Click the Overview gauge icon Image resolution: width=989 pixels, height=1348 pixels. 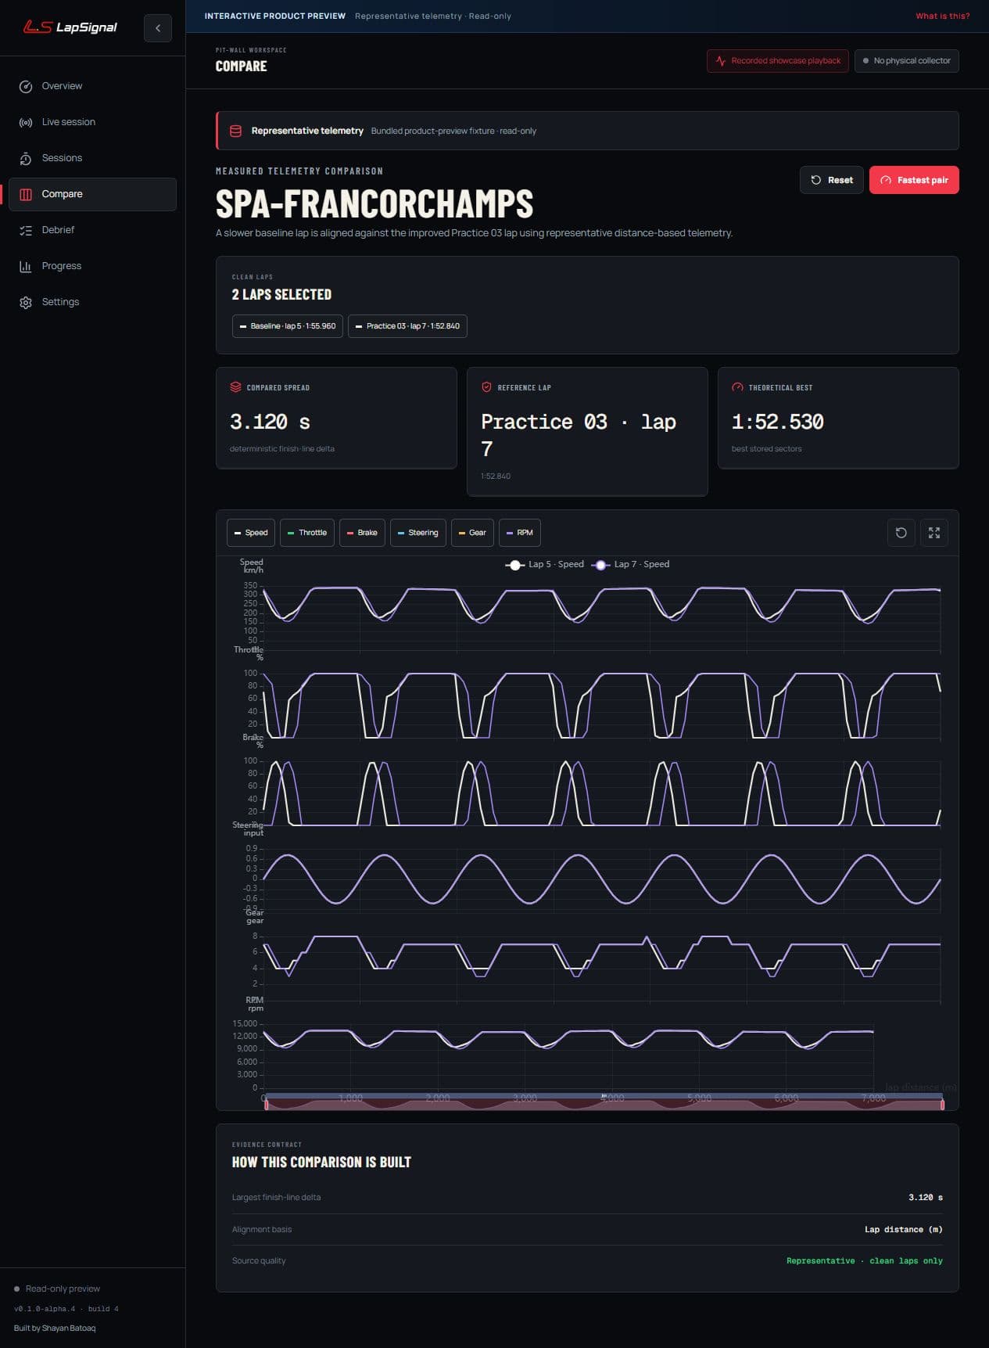click(x=26, y=86)
